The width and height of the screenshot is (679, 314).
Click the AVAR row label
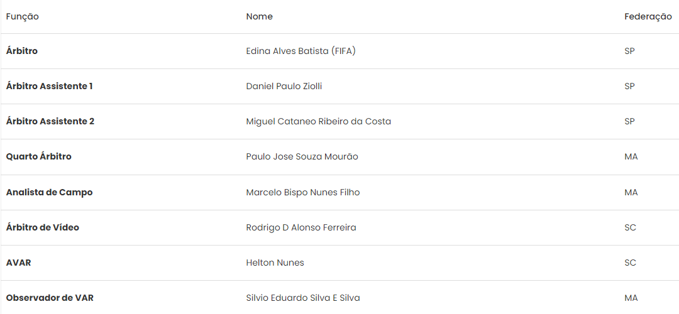(x=18, y=263)
